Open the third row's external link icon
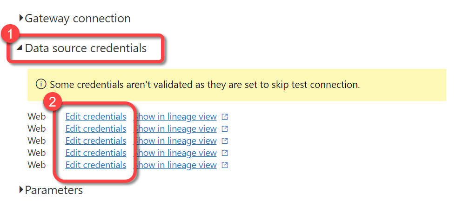456x208 pixels. click(225, 141)
